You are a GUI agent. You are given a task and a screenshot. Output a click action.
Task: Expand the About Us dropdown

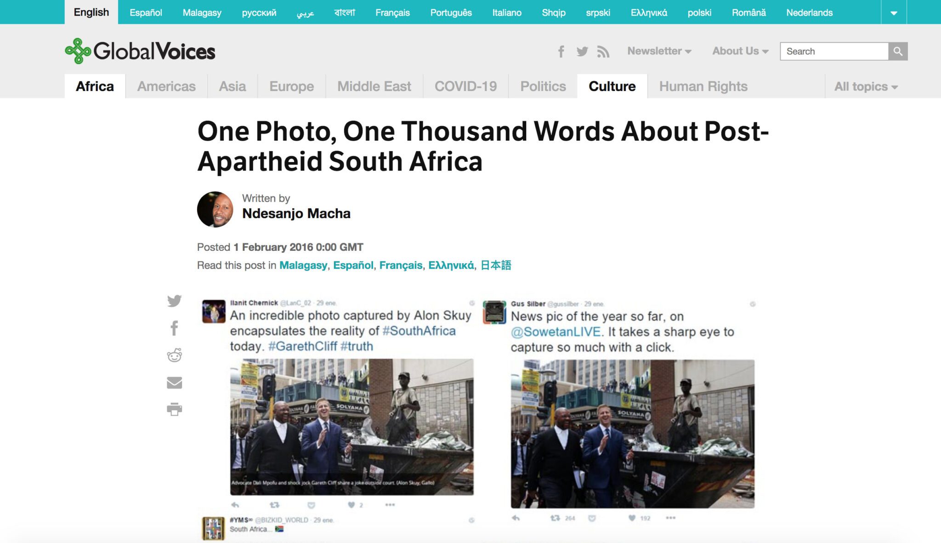[740, 51]
